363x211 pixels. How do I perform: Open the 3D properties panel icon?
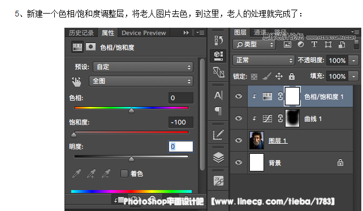click(218, 56)
